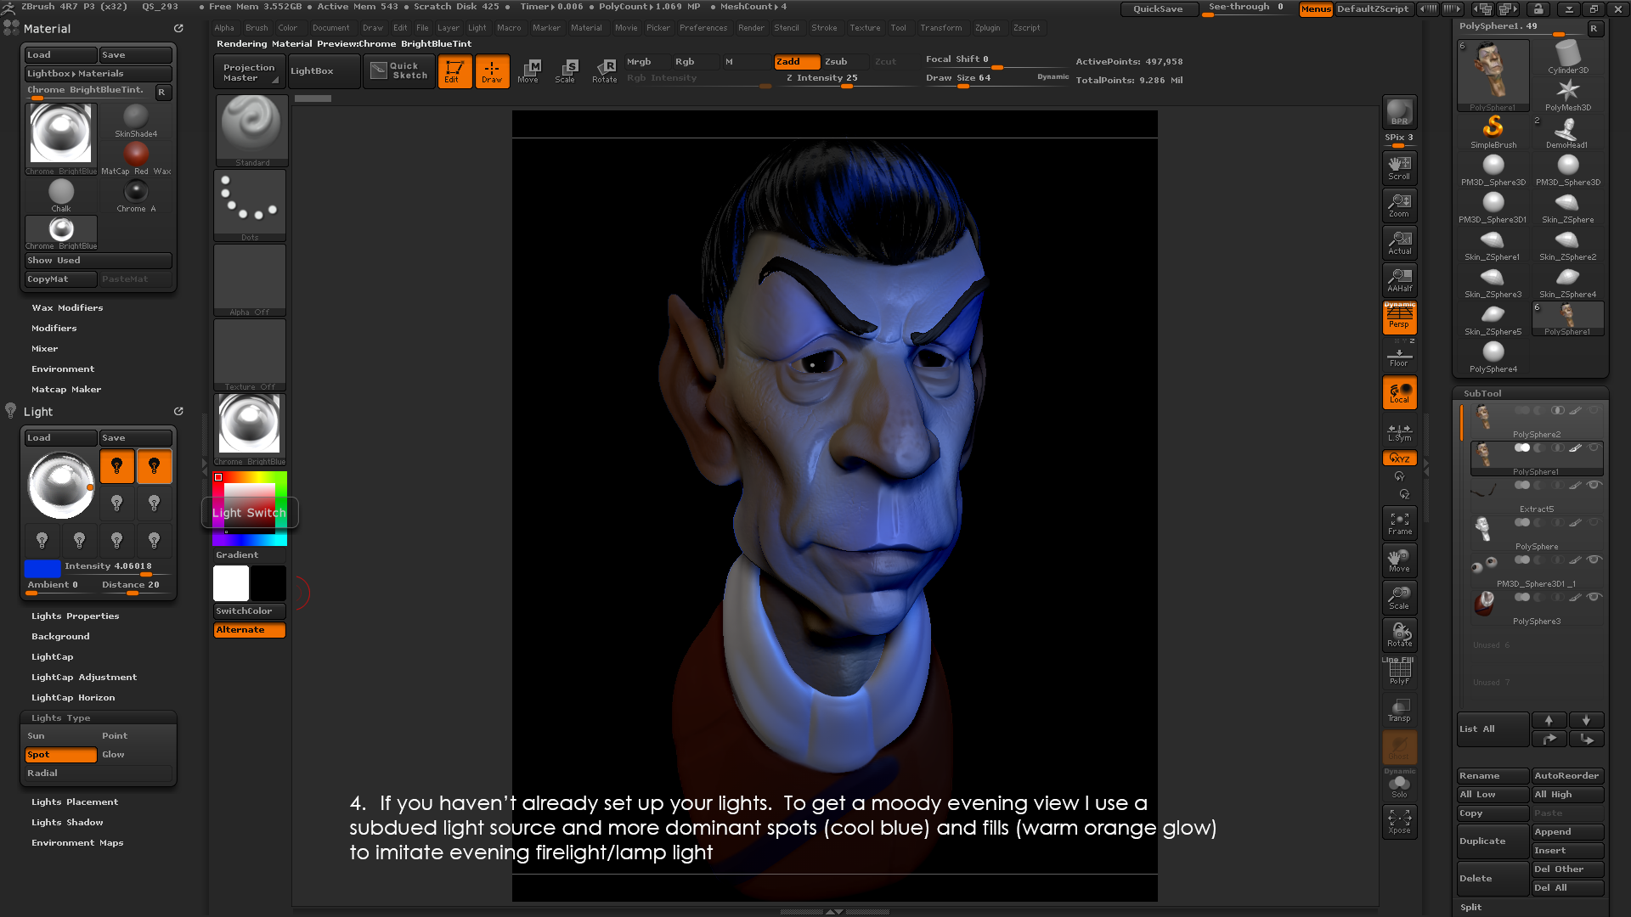
Task: Select the Rotate tool in top toolbar
Action: coord(605,70)
